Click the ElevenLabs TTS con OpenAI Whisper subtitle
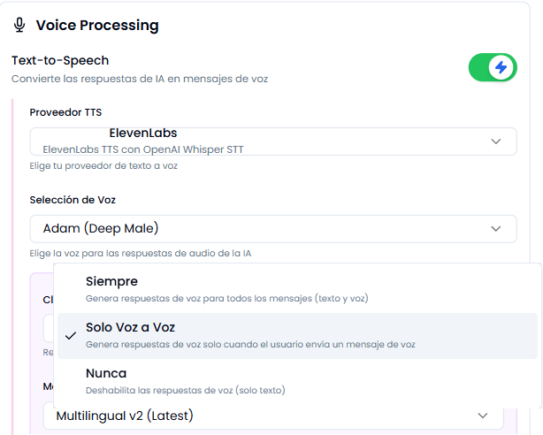The image size is (543, 435). pos(142,149)
